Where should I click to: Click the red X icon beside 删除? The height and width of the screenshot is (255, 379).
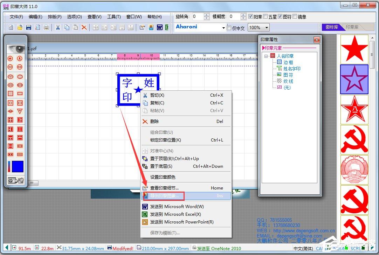[x=145, y=121]
